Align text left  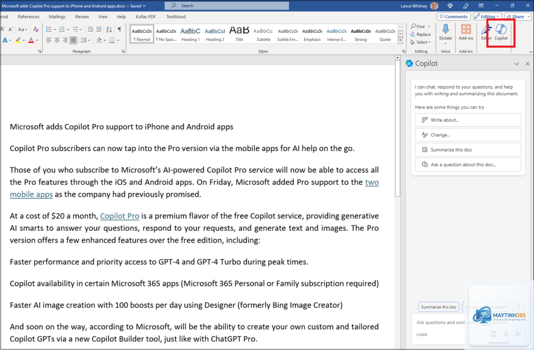coord(49,40)
